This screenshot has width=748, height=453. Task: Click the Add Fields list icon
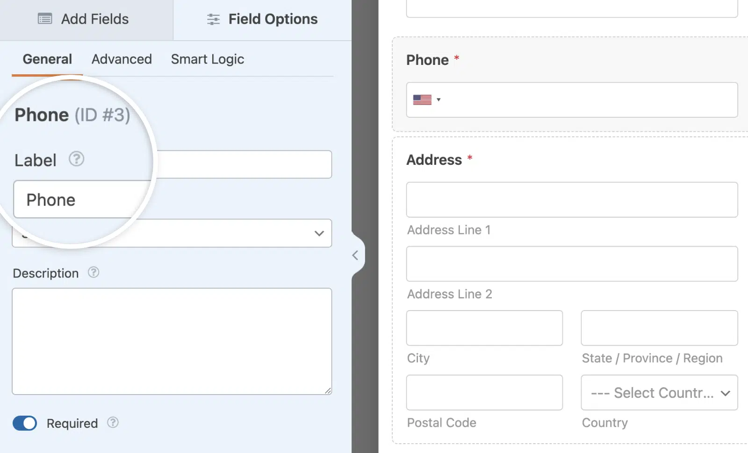point(45,19)
